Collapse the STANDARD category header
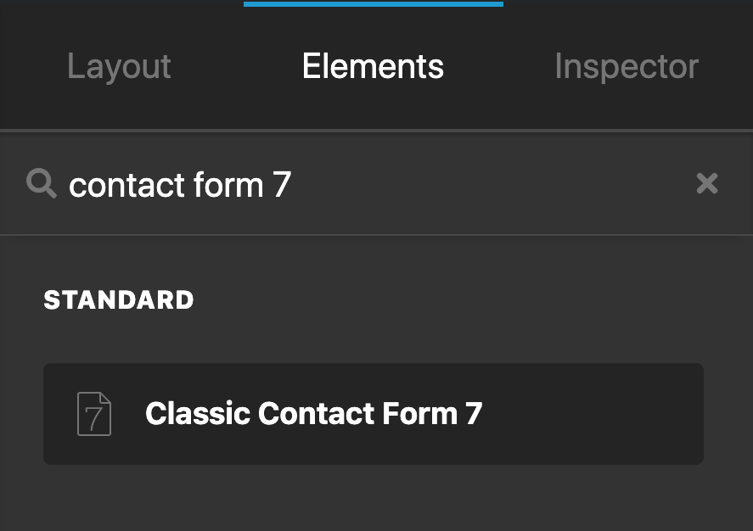 [x=119, y=299]
